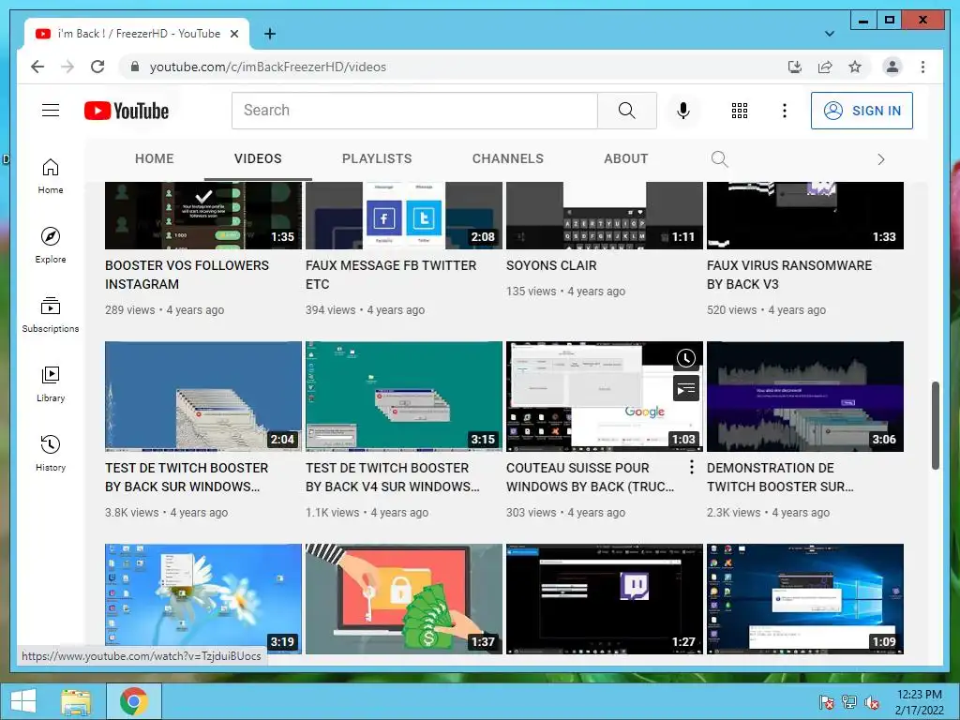Go to the YouTube logo home link
This screenshot has height=720, width=960.
tap(127, 111)
